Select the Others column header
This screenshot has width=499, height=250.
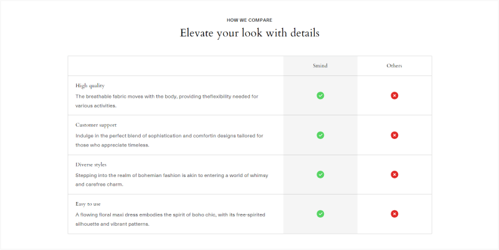(x=394, y=65)
